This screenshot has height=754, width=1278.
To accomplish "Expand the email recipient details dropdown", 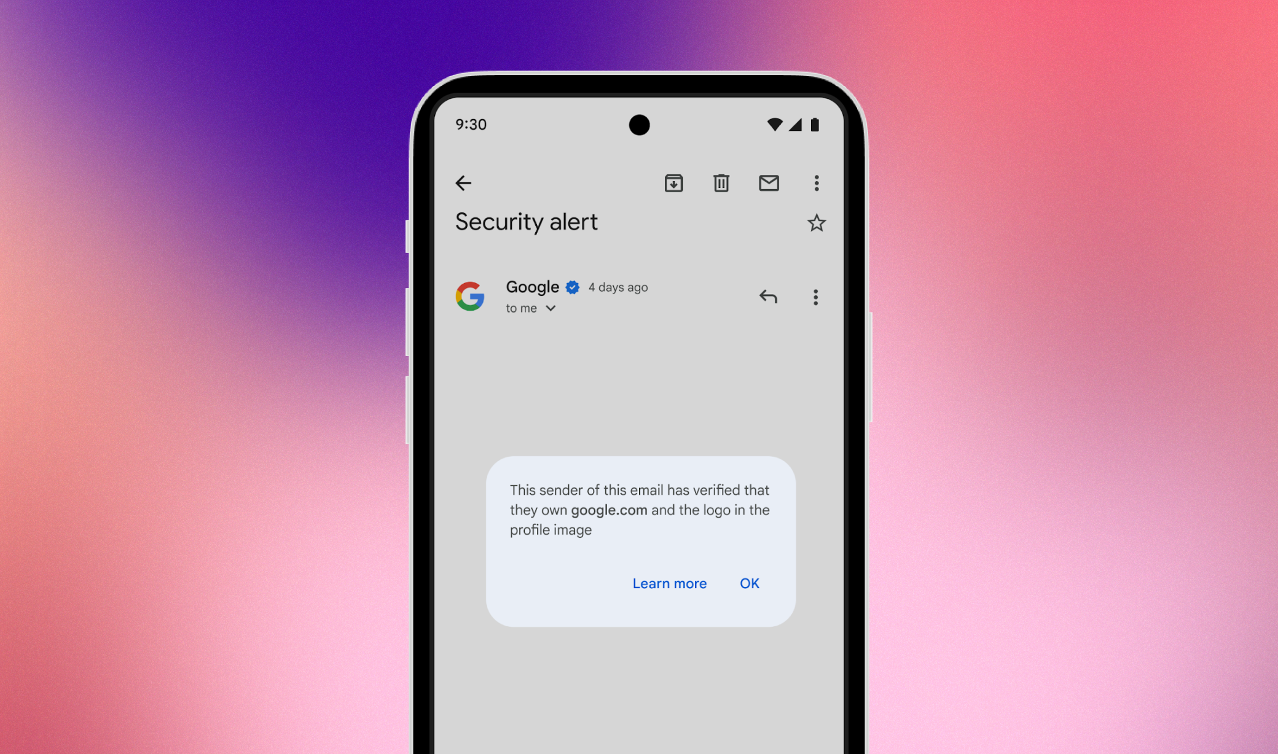I will (x=550, y=308).
